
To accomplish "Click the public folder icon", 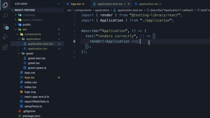I will coord(20,25).
